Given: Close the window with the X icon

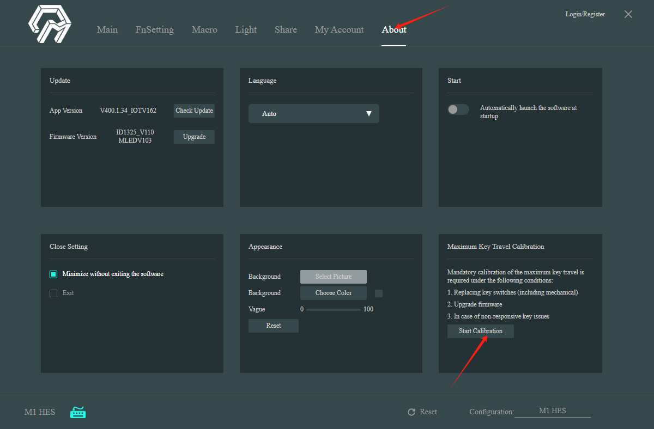Looking at the screenshot, I should click(x=628, y=15).
